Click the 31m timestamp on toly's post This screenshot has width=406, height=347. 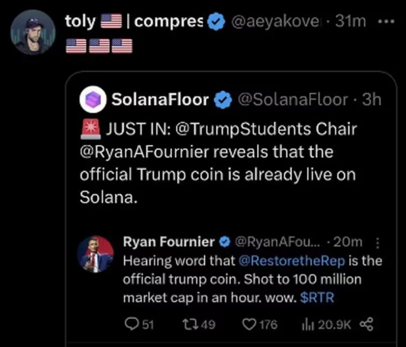pyautogui.click(x=350, y=22)
